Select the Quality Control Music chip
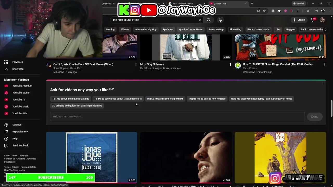Screen dimensions: 333x187 coord(191,29)
